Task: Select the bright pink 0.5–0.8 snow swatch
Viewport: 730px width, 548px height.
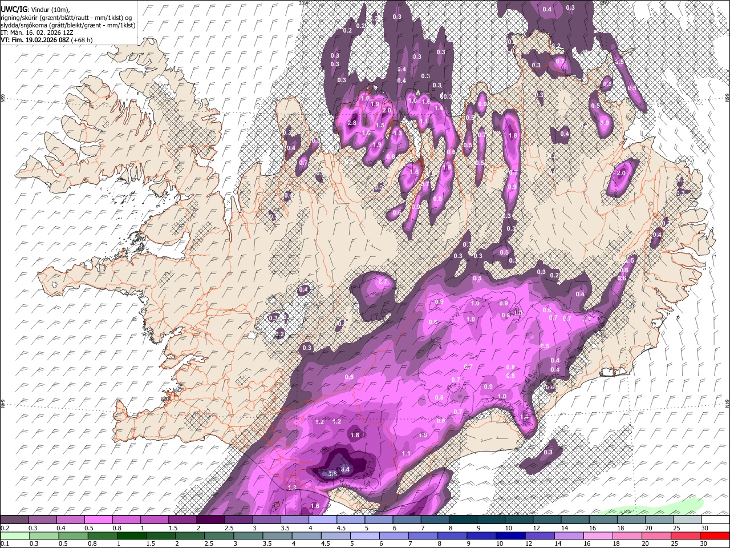Action: pyautogui.click(x=99, y=520)
